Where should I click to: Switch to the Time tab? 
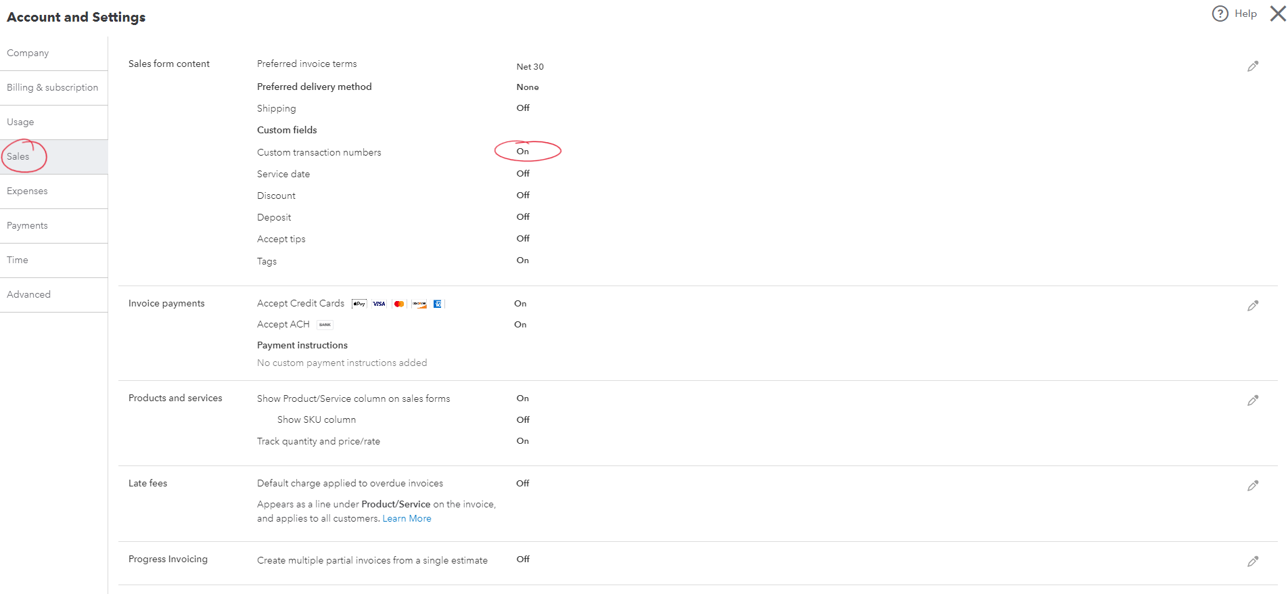[x=53, y=260]
